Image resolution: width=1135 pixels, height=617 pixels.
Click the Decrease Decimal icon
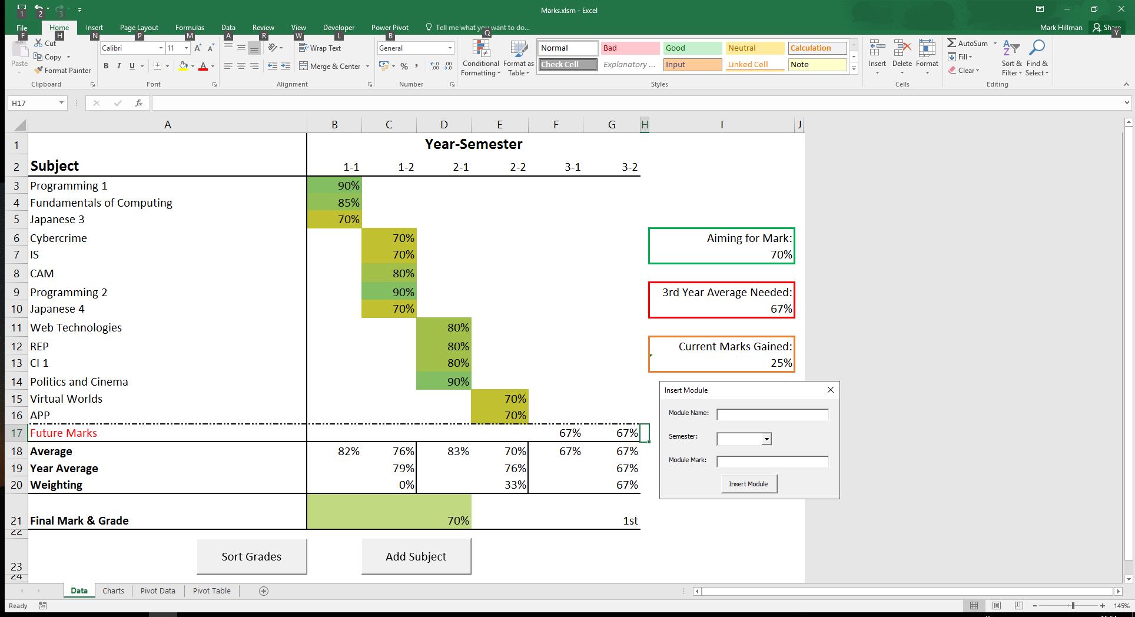click(448, 66)
